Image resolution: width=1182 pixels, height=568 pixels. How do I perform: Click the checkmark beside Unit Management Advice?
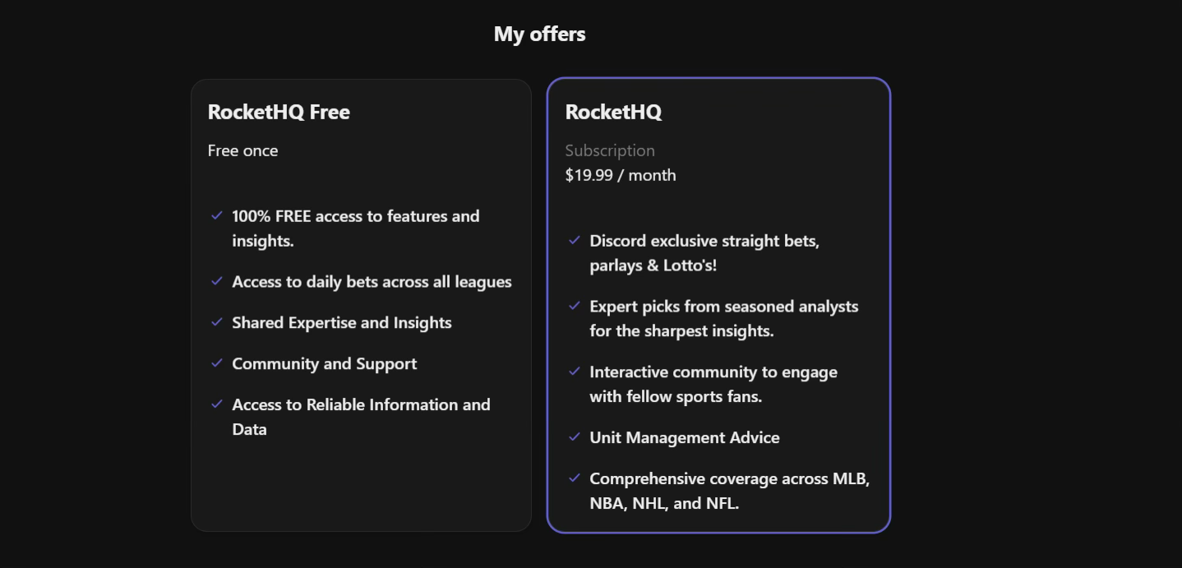click(575, 437)
